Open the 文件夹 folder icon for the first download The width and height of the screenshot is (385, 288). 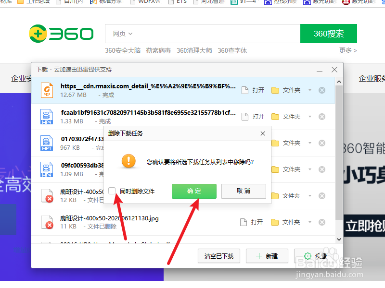click(x=276, y=90)
